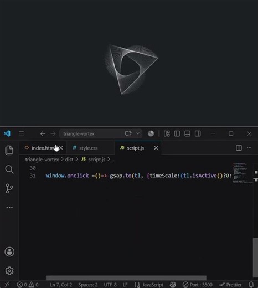Change encoding via UTF-8 status item
Image resolution: width=258 pixels, height=288 pixels.
[x=110, y=285]
